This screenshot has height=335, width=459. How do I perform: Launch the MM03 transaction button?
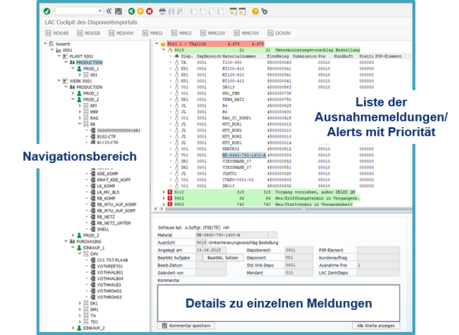point(181,33)
